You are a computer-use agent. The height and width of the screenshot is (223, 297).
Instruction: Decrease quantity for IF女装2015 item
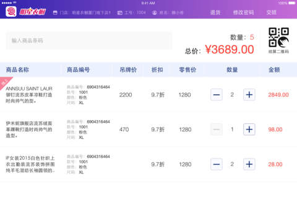217,164
